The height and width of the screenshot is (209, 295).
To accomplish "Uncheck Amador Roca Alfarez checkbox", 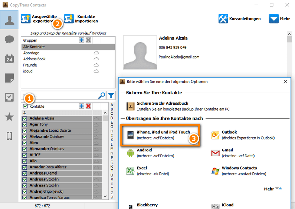I will pos(24,167).
